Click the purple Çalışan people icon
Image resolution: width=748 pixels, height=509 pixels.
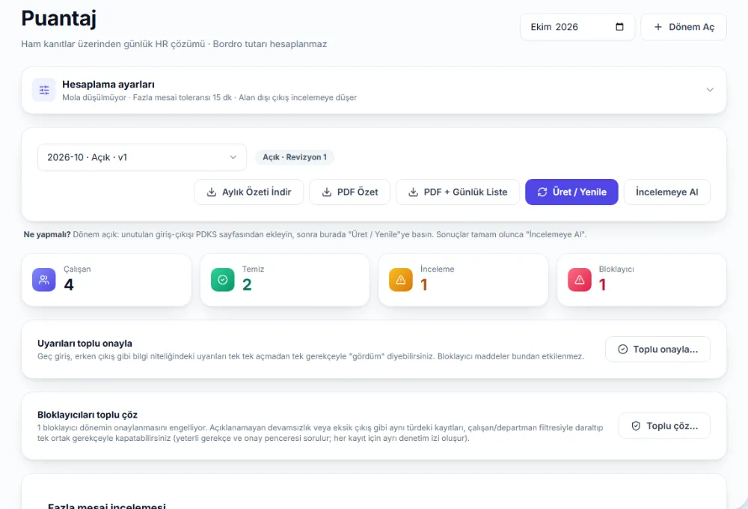click(x=44, y=280)
